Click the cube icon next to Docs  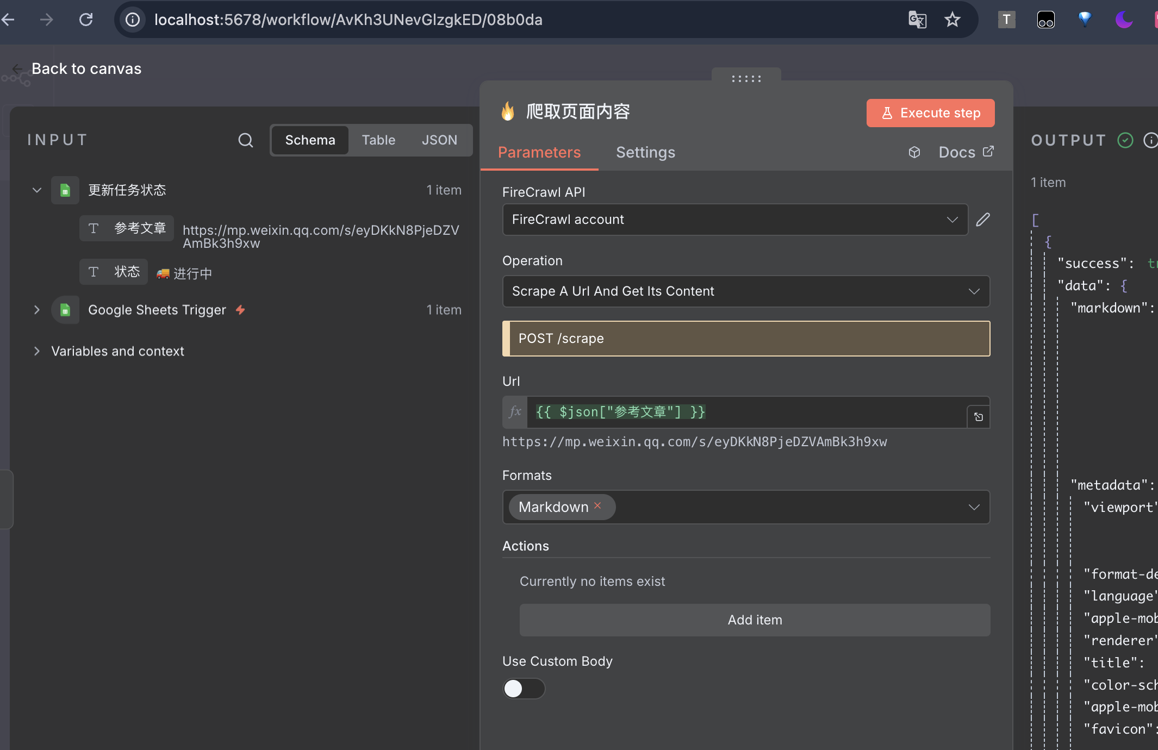click(x=914, y=152)
